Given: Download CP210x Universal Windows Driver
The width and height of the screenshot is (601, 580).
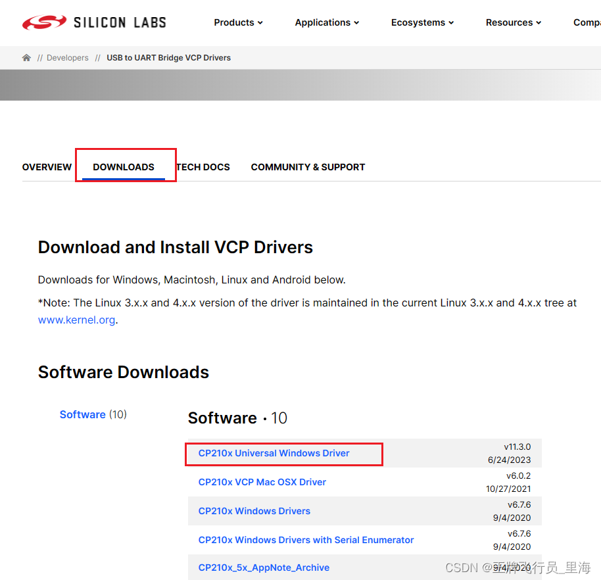Looking at the screenshot, I should point(274,453).
